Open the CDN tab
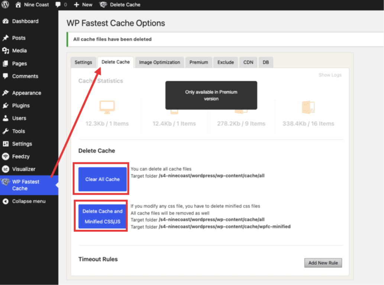This screenshot has width=384, height=285. click(x=248, y=62)
